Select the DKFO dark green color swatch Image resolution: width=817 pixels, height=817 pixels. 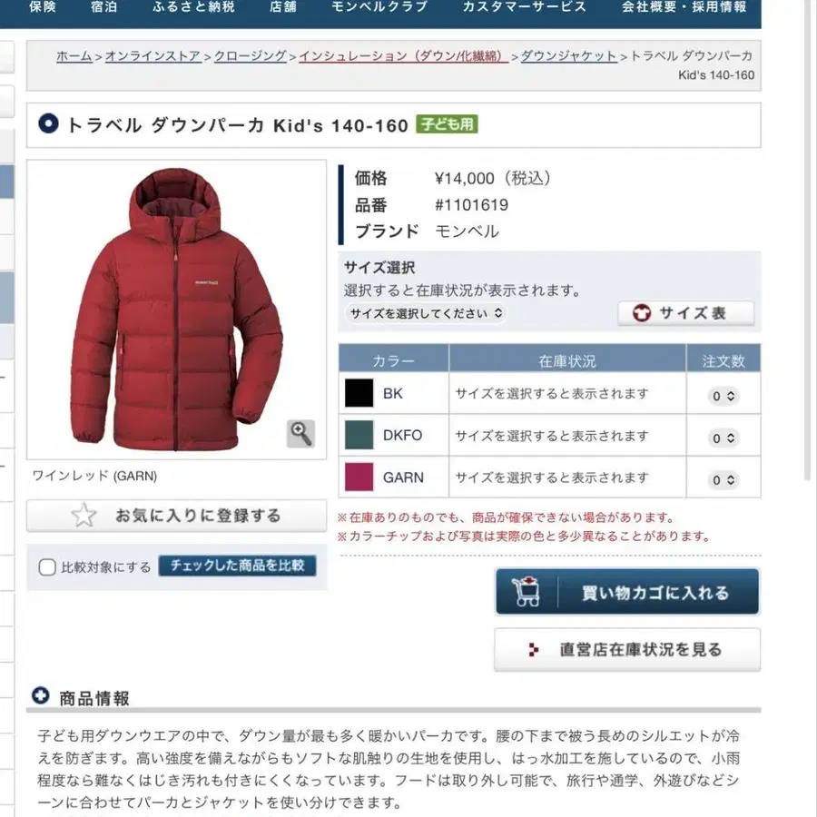click(359, 435)
